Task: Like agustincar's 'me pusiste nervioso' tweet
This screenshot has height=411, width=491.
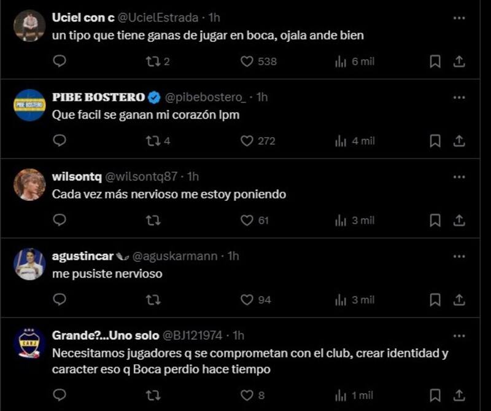Action: (x=247, y=300)
